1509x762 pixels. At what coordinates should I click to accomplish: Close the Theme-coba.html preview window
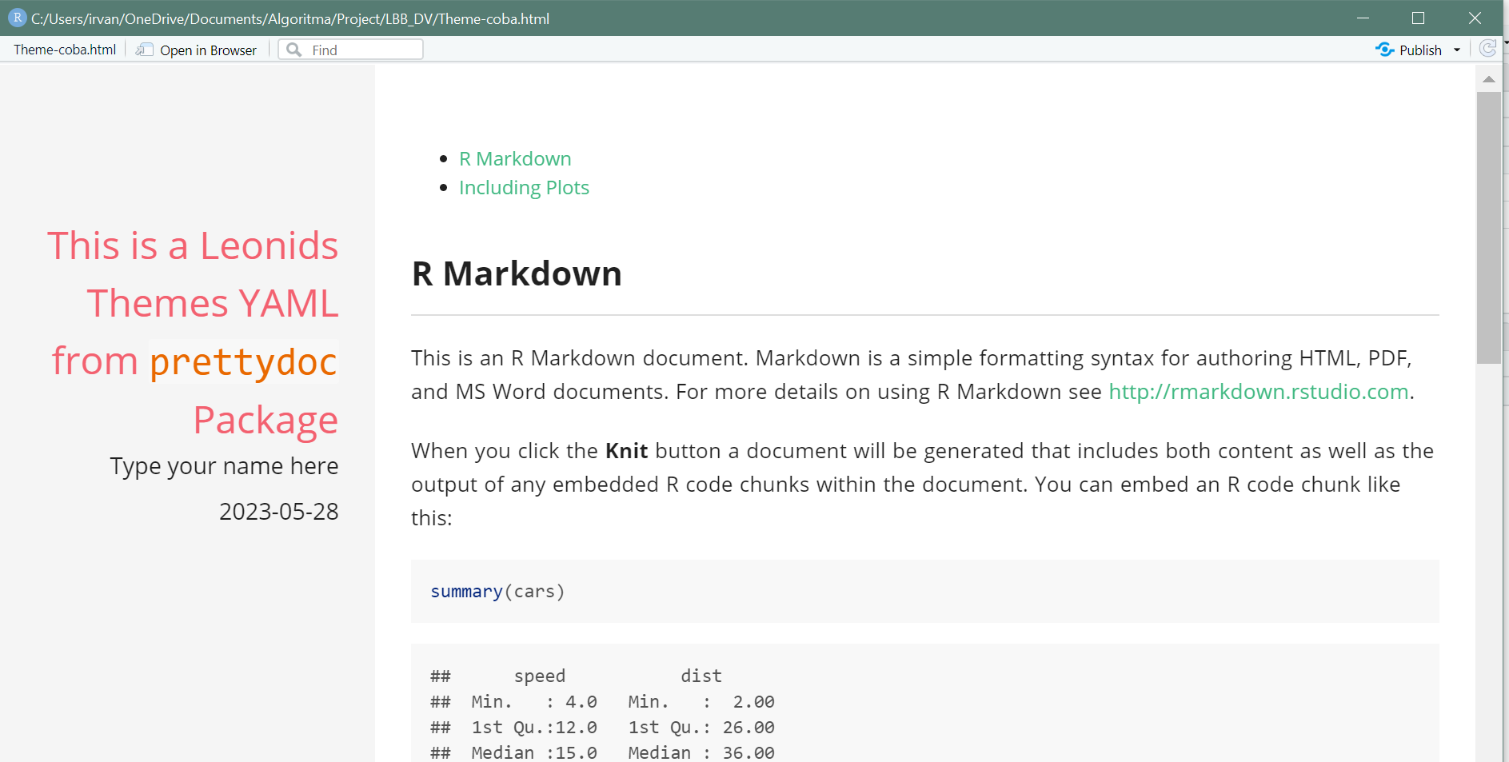click(1475, 18)
